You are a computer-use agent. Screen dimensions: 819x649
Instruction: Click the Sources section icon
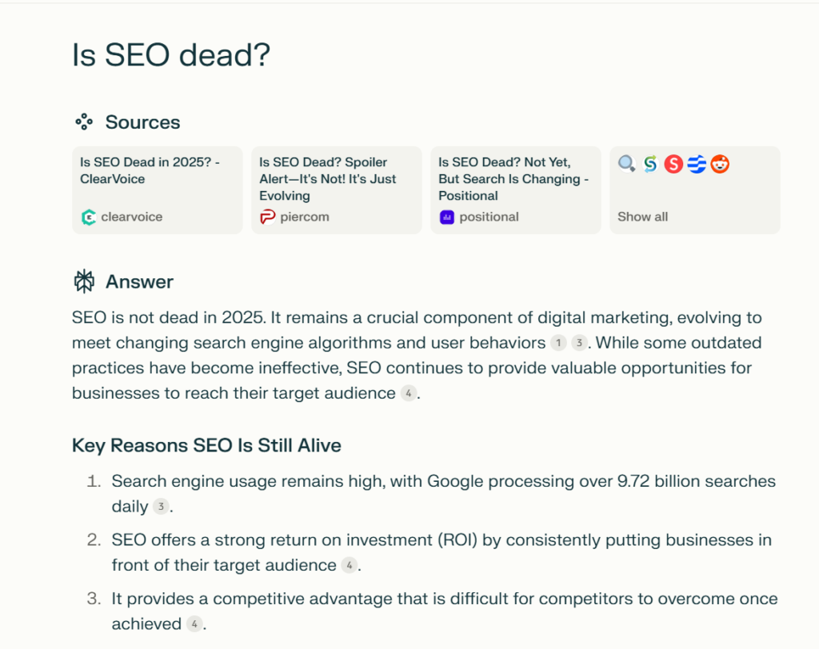[x=84, y=122]
